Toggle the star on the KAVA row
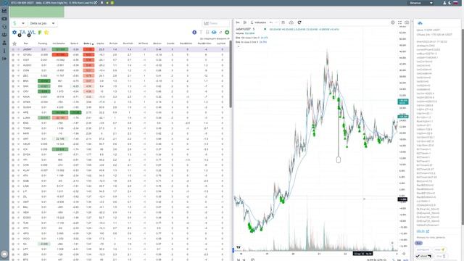The width and height of the screenshot is (464, 261). click(x=13, y=96)
